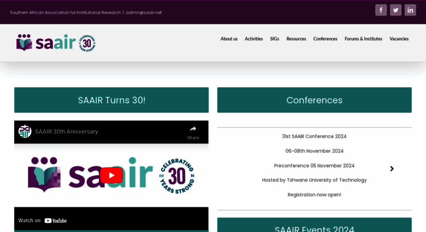Image resolution: width=426 pixels, height=232 pixels.
Task: Advance conference slider with next arrow
Action: point(392,169)
